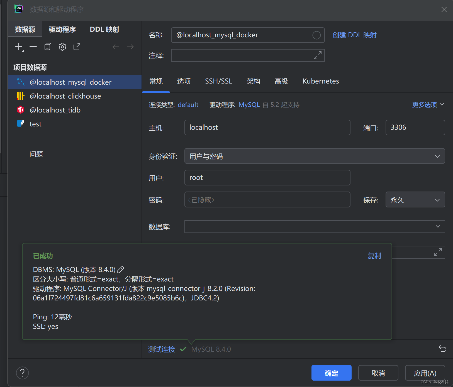453x387 pixels.
Task: Open the Kubernetes tab
Action: 321,81
